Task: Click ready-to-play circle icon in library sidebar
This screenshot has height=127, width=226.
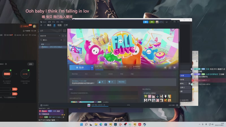Action: [x=66, y=36]
